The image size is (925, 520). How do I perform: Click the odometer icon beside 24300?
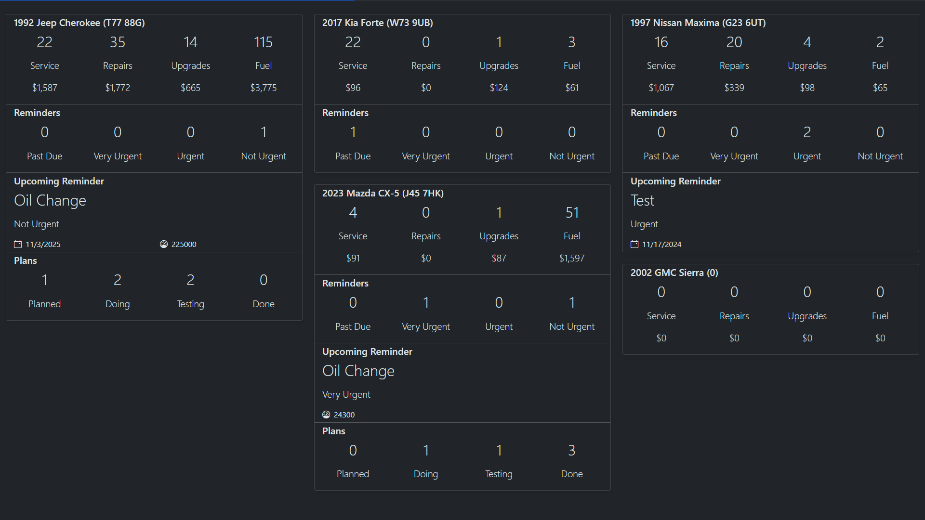tap(326, 415)
